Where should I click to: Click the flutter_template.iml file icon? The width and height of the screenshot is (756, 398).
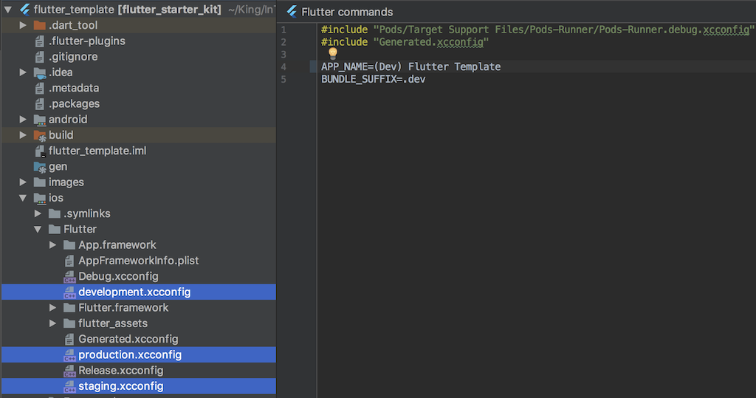click(x=40, y=151)
